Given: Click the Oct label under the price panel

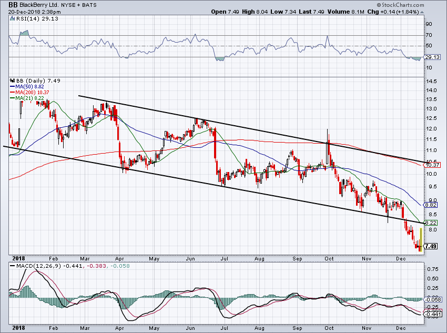Looking at the screenshot, I should (x=329, y=259).
